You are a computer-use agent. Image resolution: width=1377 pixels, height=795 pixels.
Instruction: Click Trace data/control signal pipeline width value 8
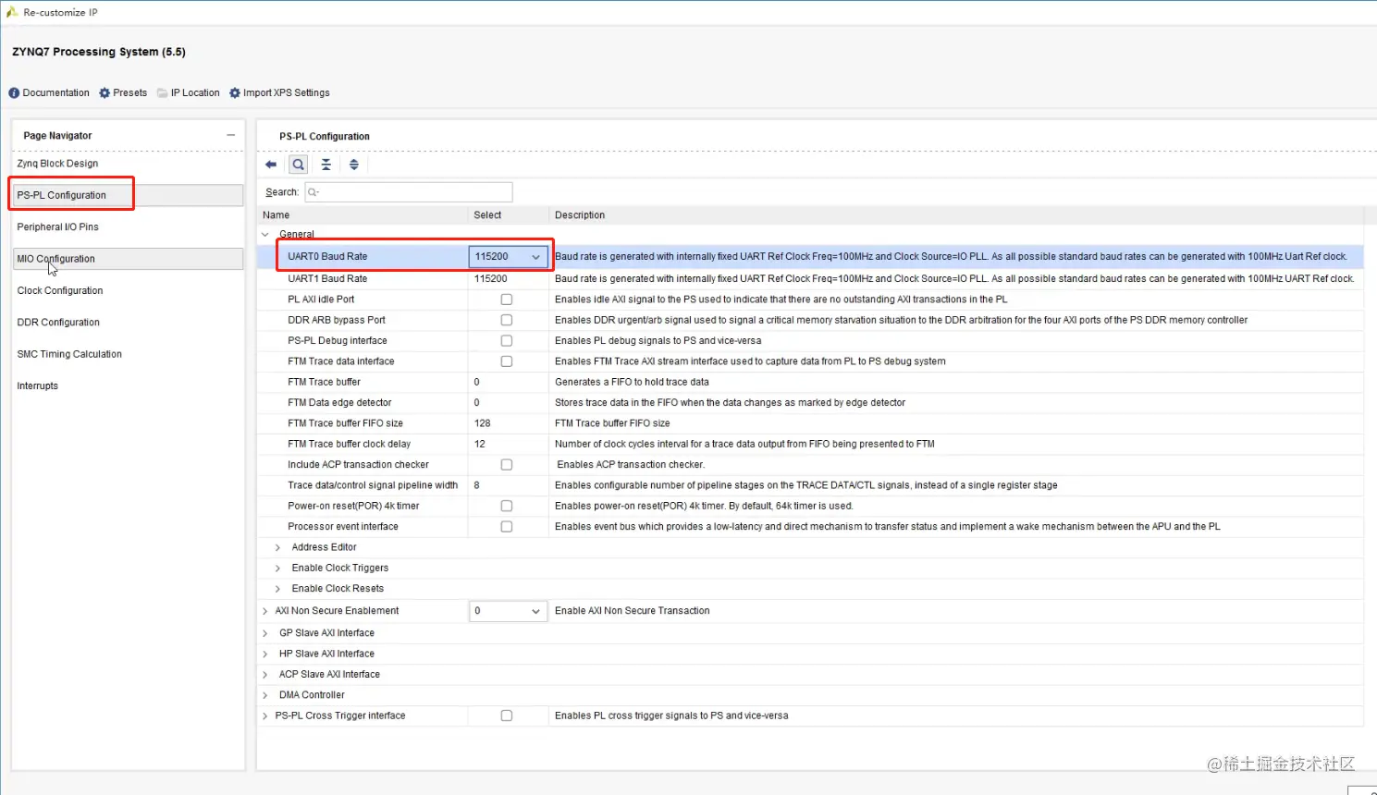pos(477,485)
